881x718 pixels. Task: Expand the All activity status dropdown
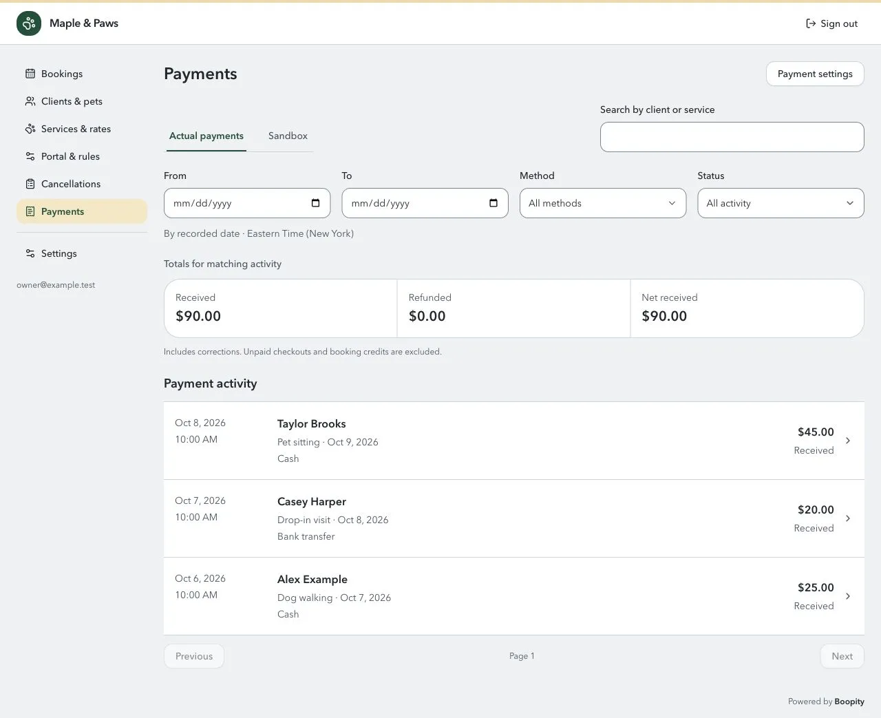coord(781,203)
